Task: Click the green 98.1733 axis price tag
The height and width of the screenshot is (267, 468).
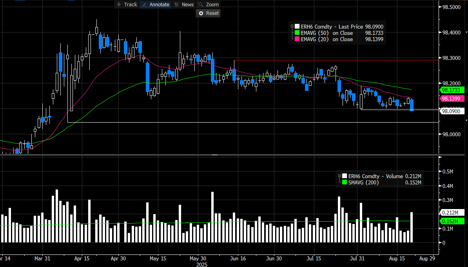Action: (x=452, y=90)
